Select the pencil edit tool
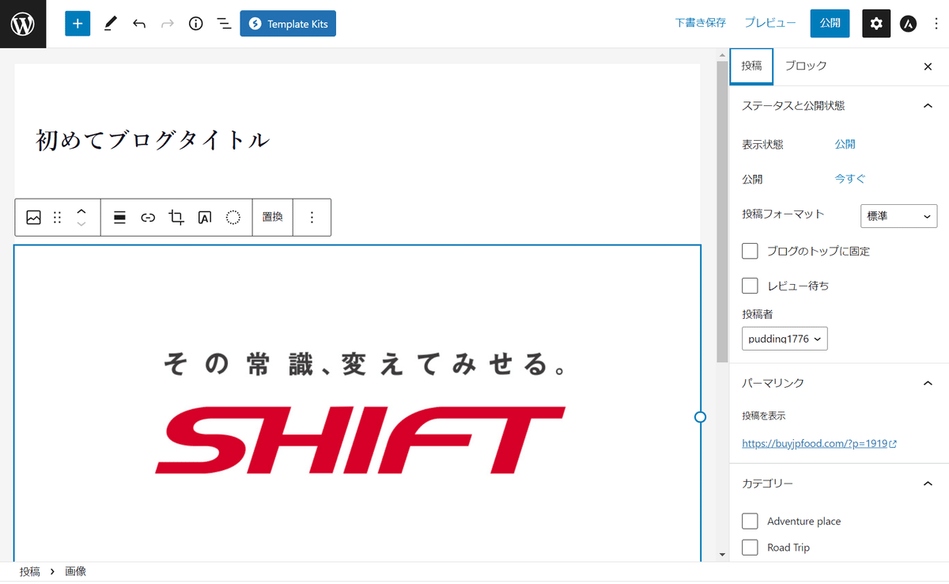Viewport: 949px width, 584px height. pyautogui.click(x=110, y=24)
